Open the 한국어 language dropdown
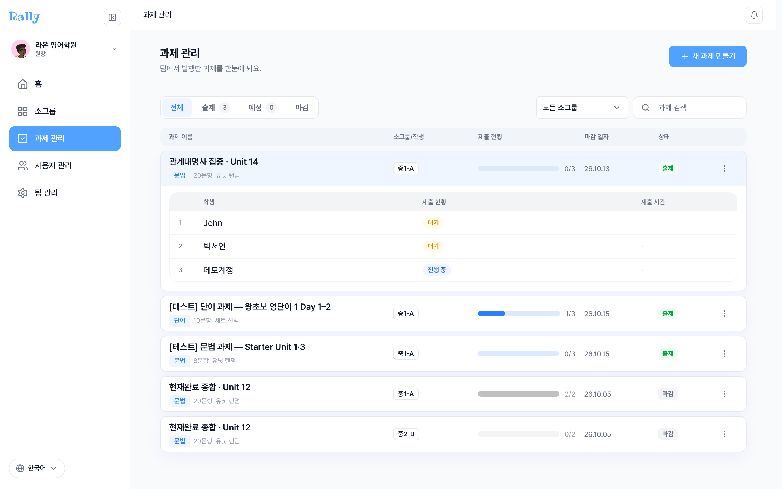 pyautogui.click(x=37, y=468)
